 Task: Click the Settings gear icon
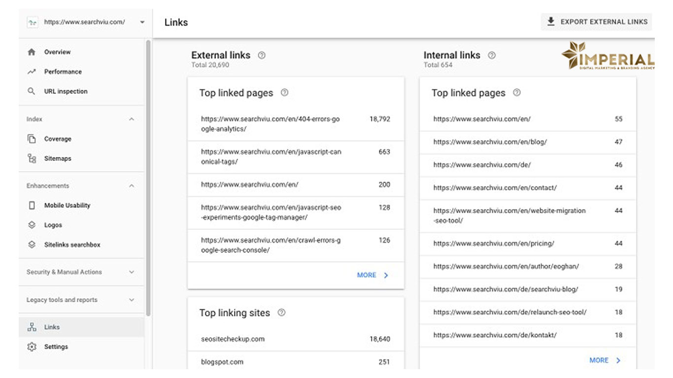[x=32, y=347]
